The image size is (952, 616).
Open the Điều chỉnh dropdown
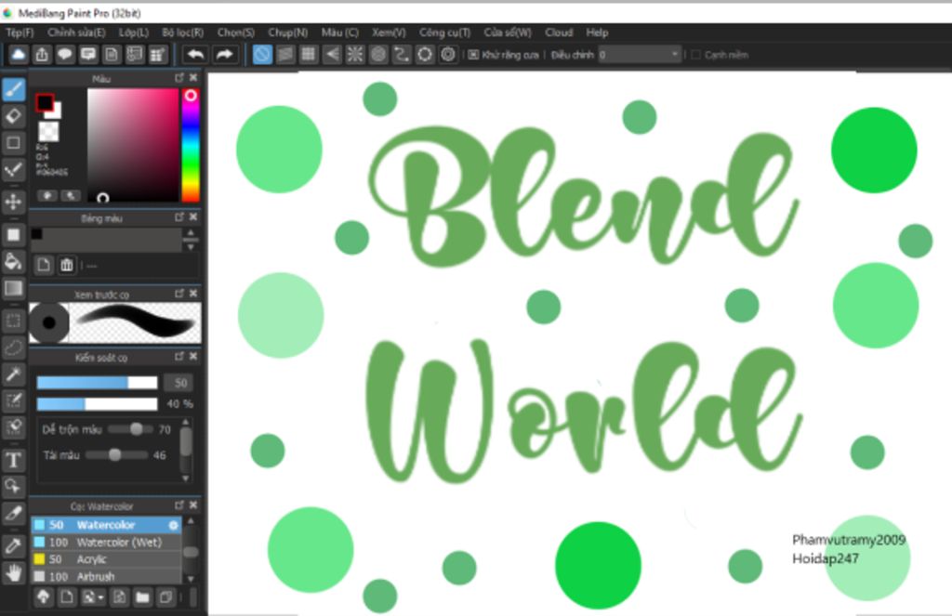[640, 55]
